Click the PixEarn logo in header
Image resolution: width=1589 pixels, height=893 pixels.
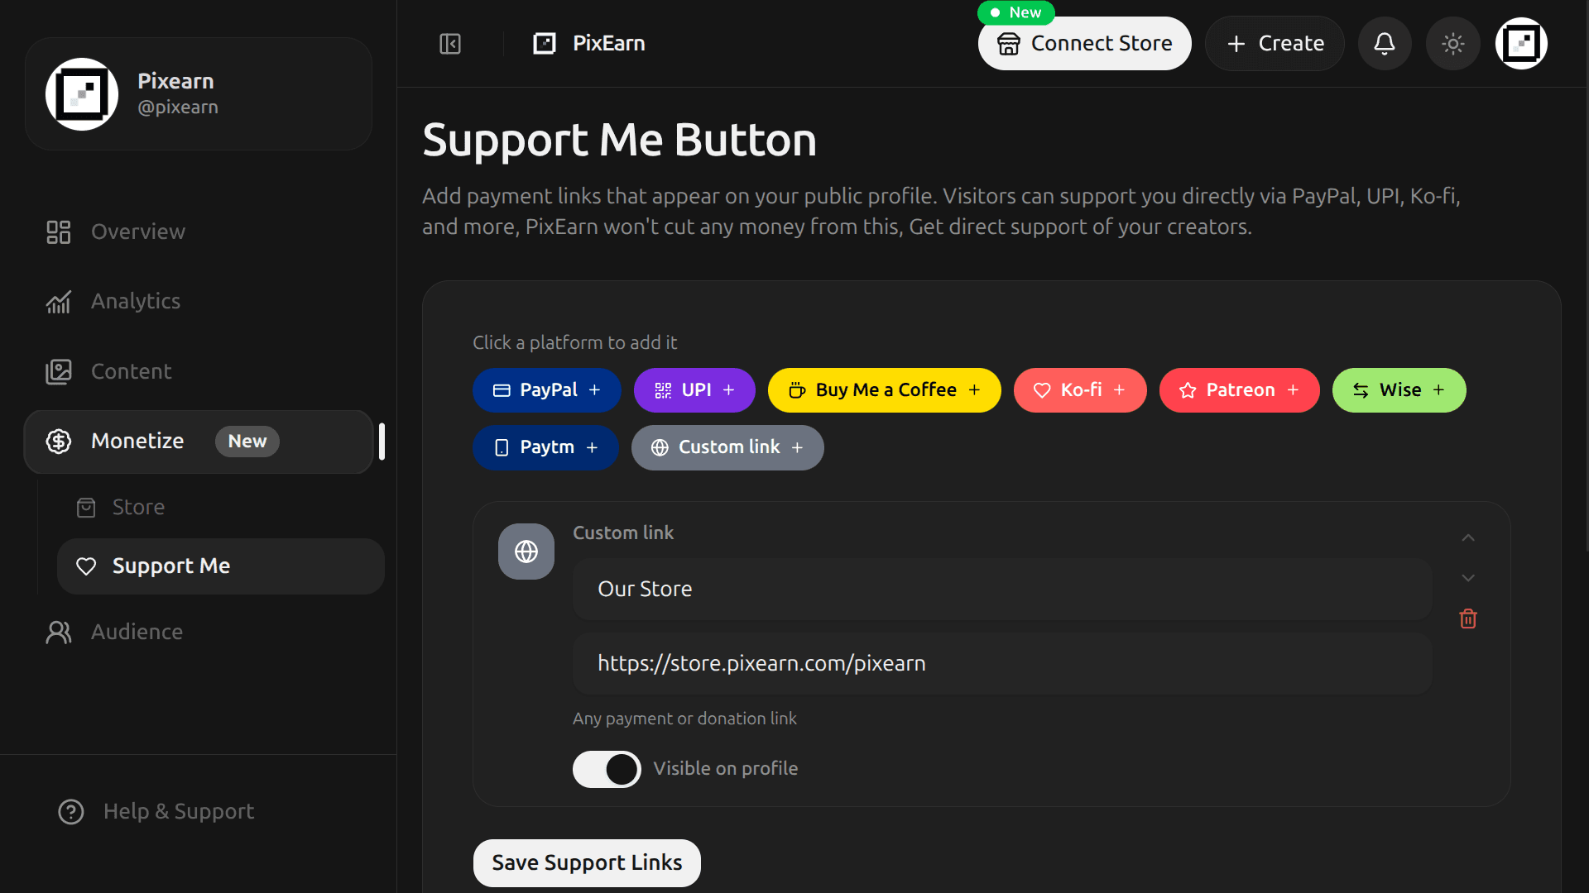545,44
